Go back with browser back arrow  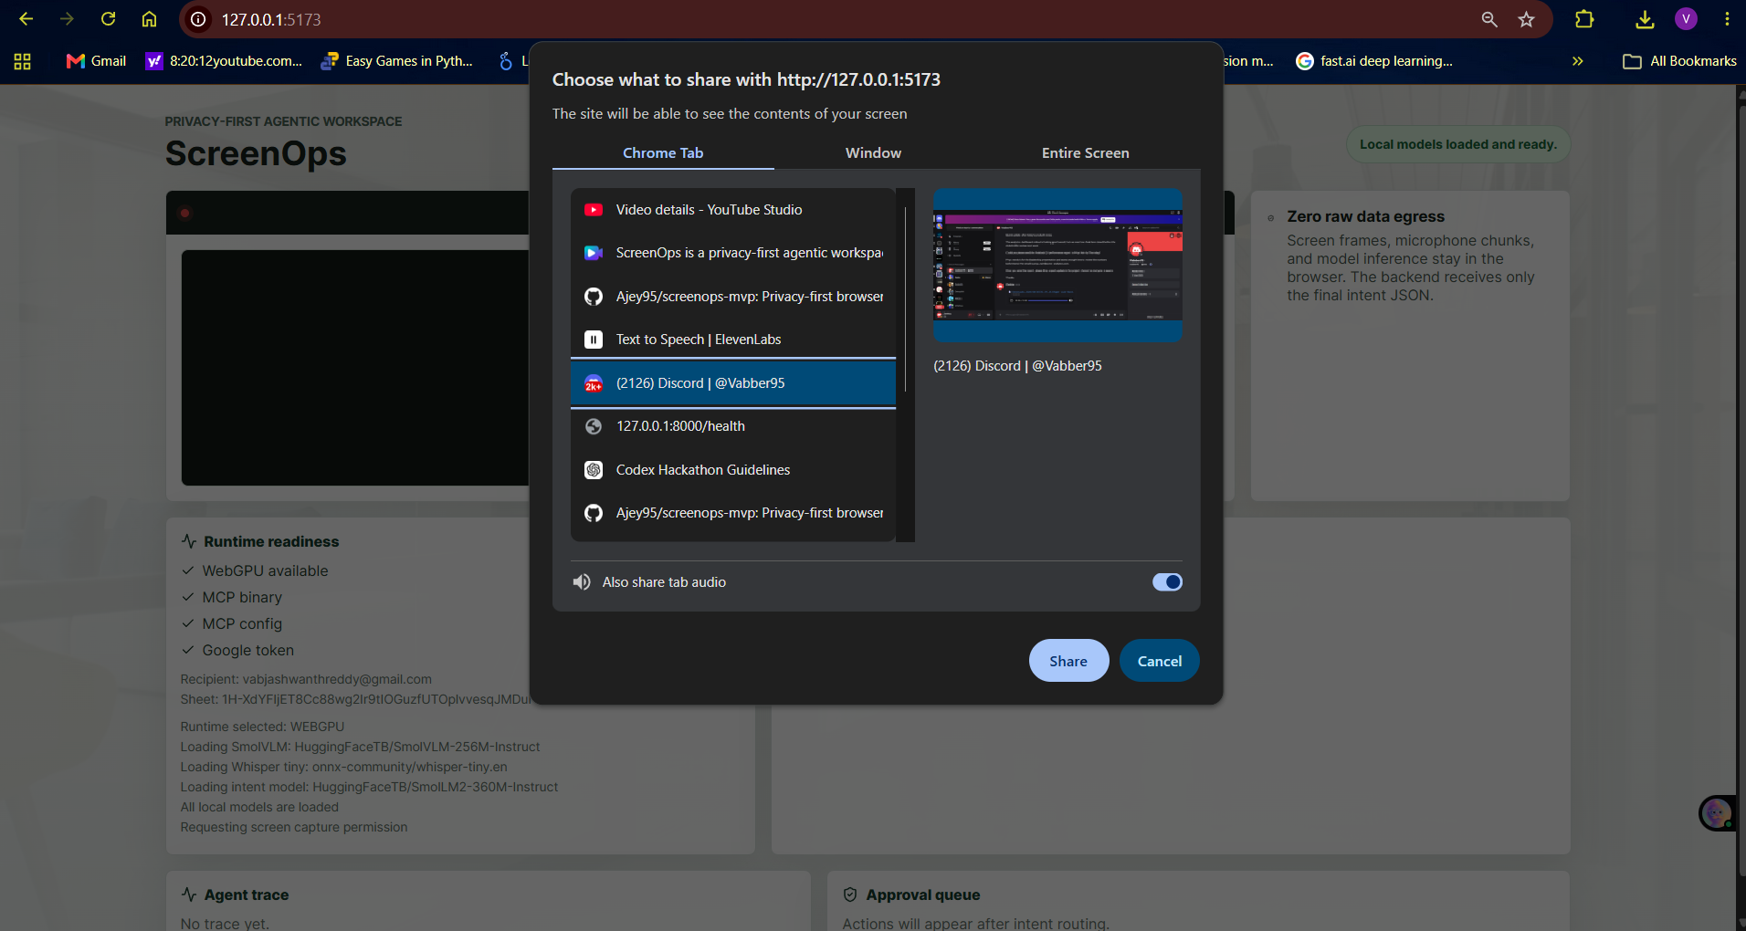26,19
